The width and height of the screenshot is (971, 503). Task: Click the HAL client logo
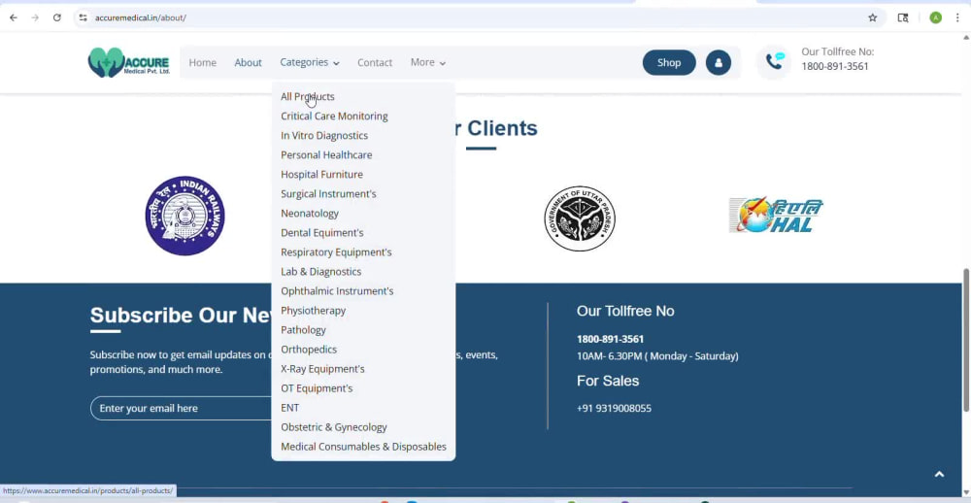(x=776, y=215)
